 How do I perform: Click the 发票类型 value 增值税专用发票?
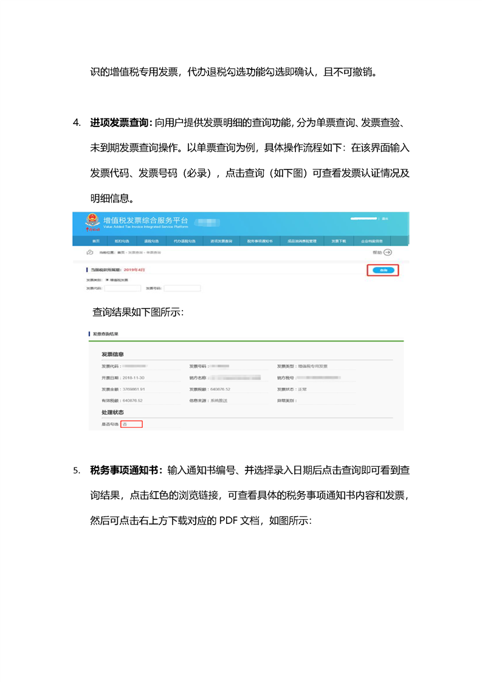point(313,367)
